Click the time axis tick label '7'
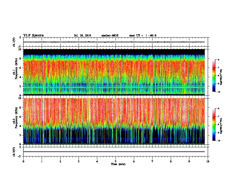Screen dimensions: 234x181 point(152,161)
